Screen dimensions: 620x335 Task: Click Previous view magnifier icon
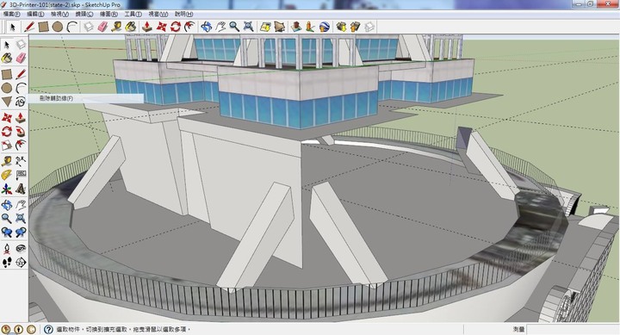click(x=7, y=233)
